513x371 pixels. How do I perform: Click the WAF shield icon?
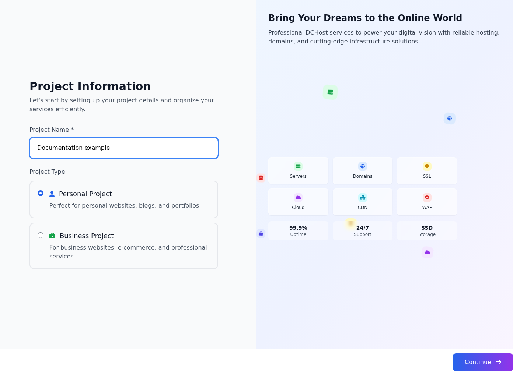[x=427, y=198]
